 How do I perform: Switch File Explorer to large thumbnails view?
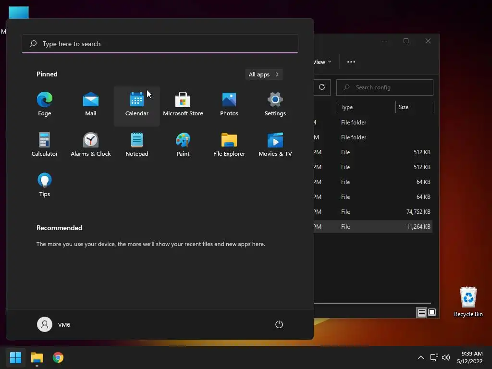coord(432,312)
